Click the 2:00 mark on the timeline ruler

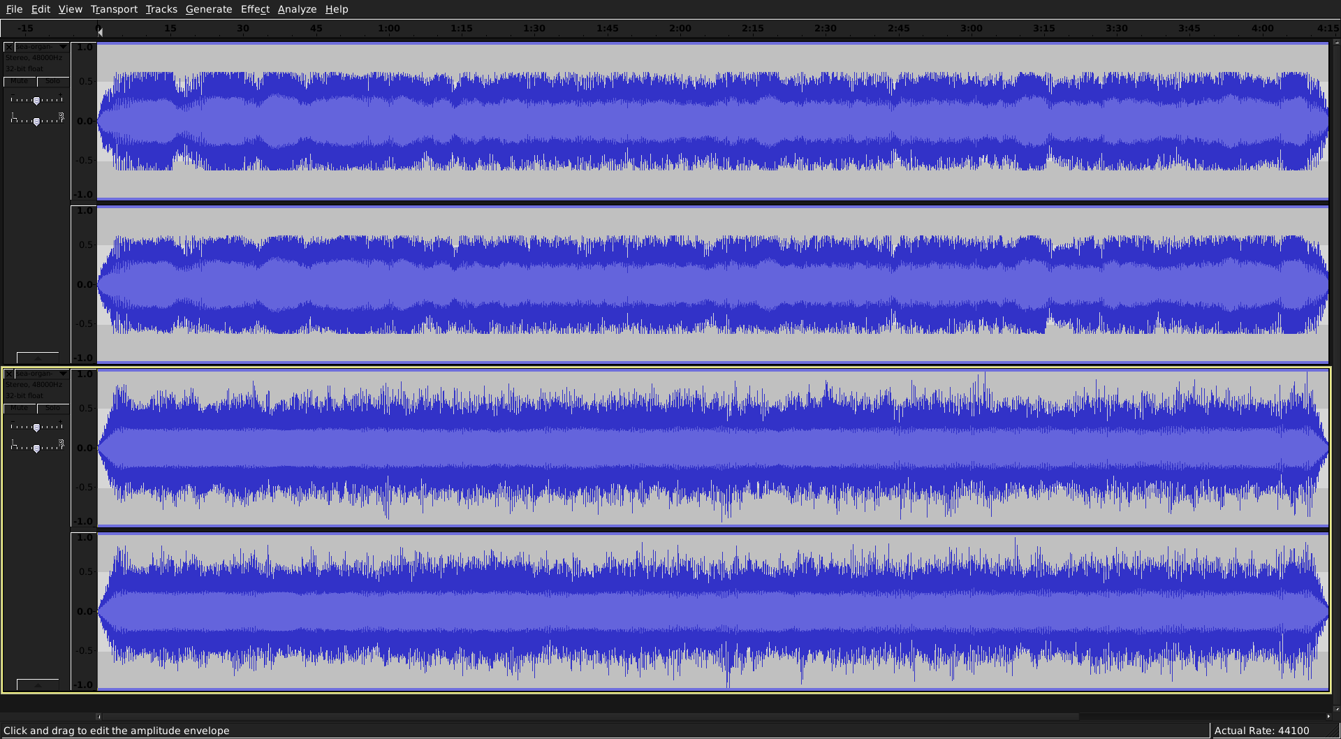(x=680, y=29)
